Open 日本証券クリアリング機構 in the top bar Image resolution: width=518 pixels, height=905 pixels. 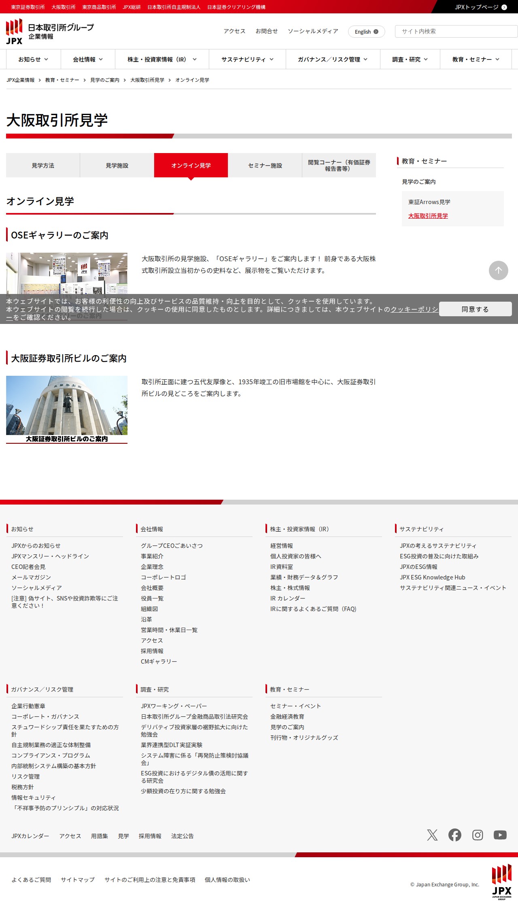click(236, 7)
